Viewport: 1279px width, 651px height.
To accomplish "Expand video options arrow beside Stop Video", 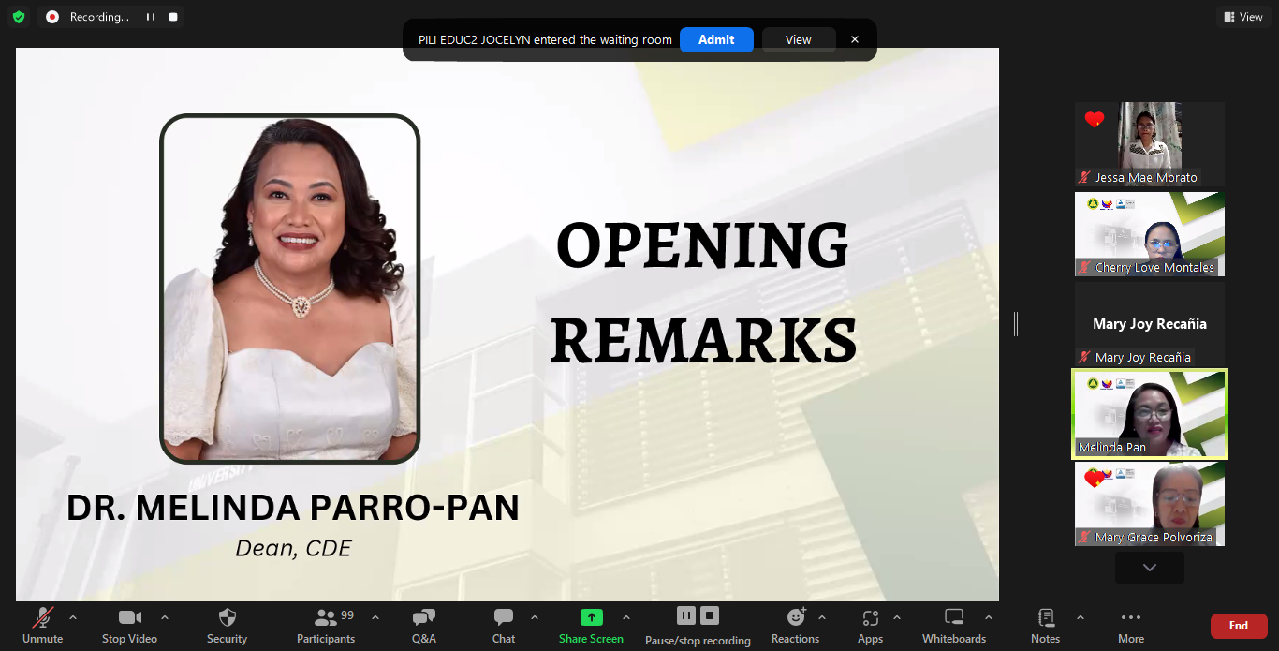I will (165, 617).
